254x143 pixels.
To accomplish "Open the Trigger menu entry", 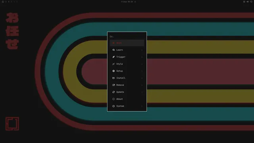I will point(127,57).
